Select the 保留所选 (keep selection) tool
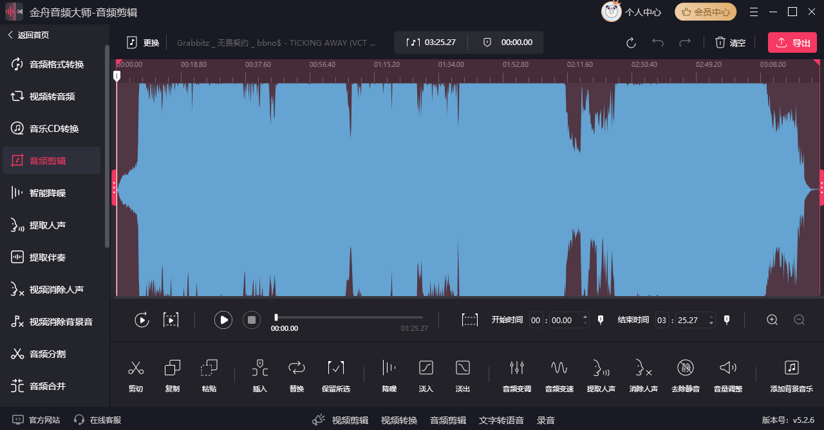Image resolution: width=824 pixels, height=430 pixels. (x=336, y=376)
